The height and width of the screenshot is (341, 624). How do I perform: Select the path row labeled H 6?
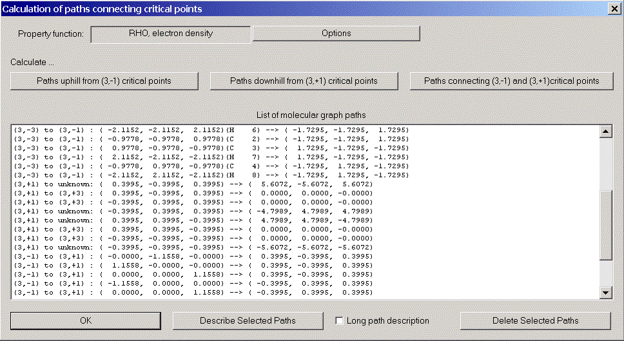[210, 130]
